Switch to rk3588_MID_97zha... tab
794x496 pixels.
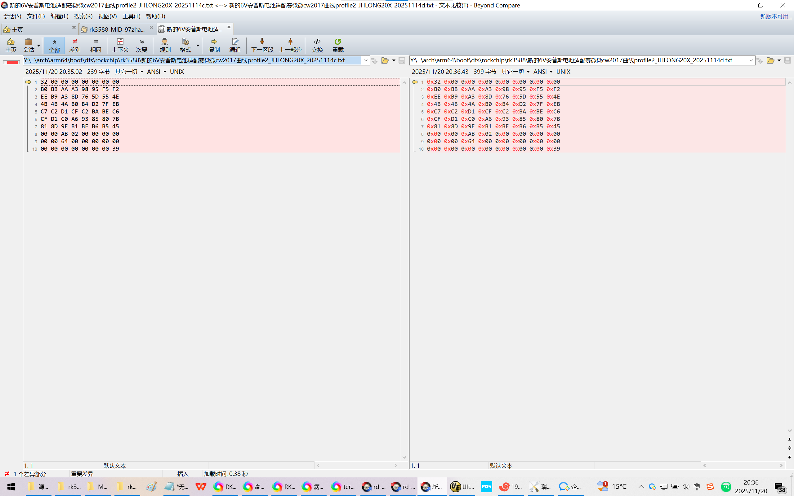click(x=117, y=29)
